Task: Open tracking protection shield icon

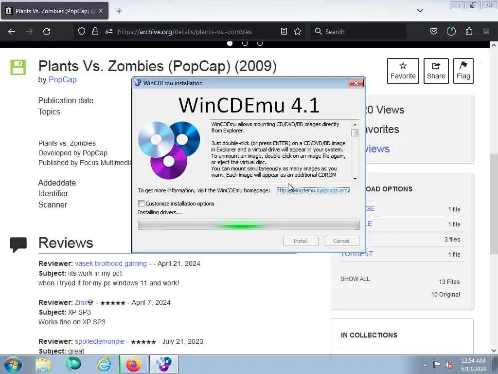Action: 82,32
